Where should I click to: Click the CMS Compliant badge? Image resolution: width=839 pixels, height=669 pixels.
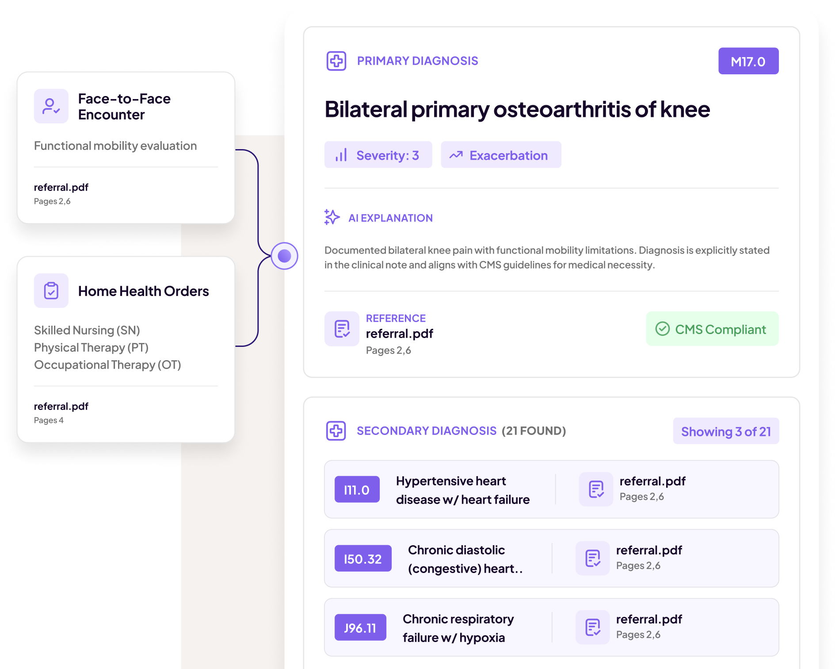tap(712, 329)
